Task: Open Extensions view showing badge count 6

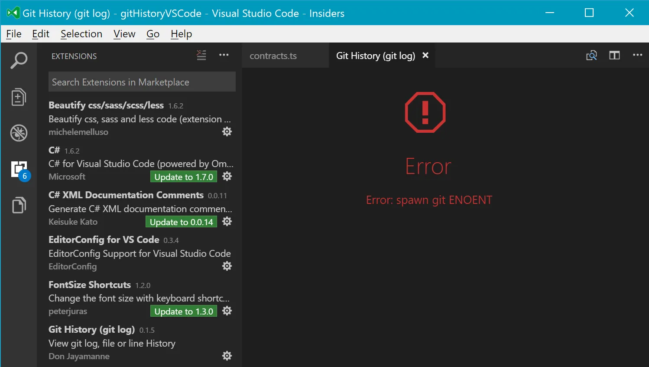Action: (x=19, y=169)
